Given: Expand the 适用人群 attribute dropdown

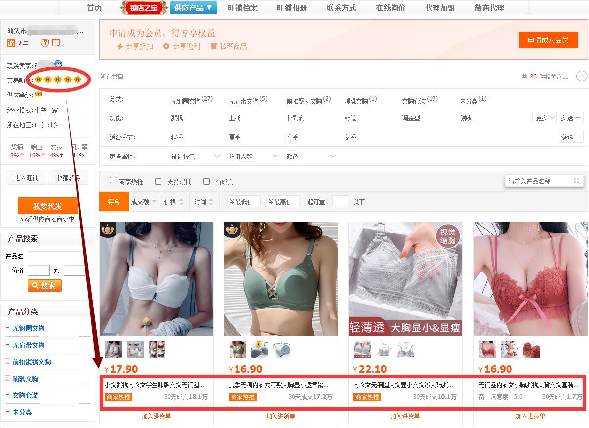Looking at the screenshot, I should coord(253,156).
